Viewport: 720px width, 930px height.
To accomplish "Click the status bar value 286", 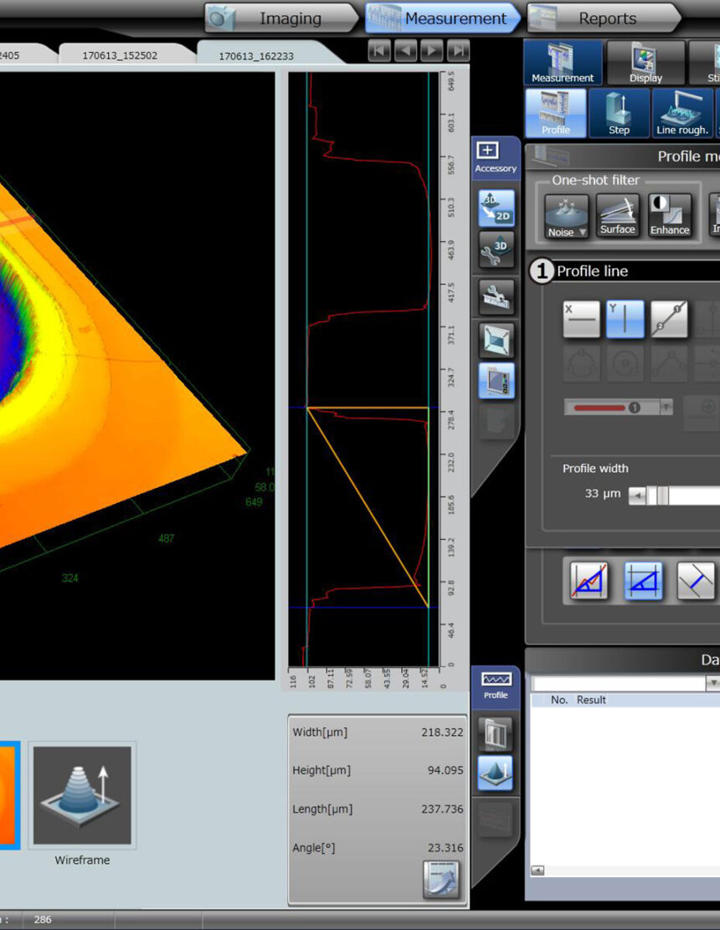I will tap(43, 919).
